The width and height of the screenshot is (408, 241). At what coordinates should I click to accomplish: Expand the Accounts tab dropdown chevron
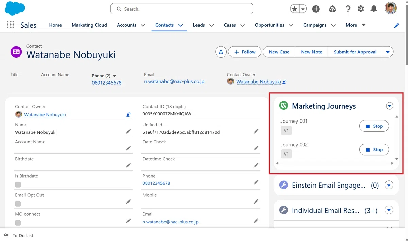coord(143,25)
